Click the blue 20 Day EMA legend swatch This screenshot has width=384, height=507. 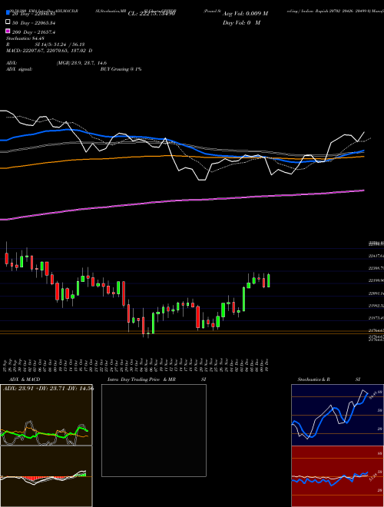coord(8,12)
